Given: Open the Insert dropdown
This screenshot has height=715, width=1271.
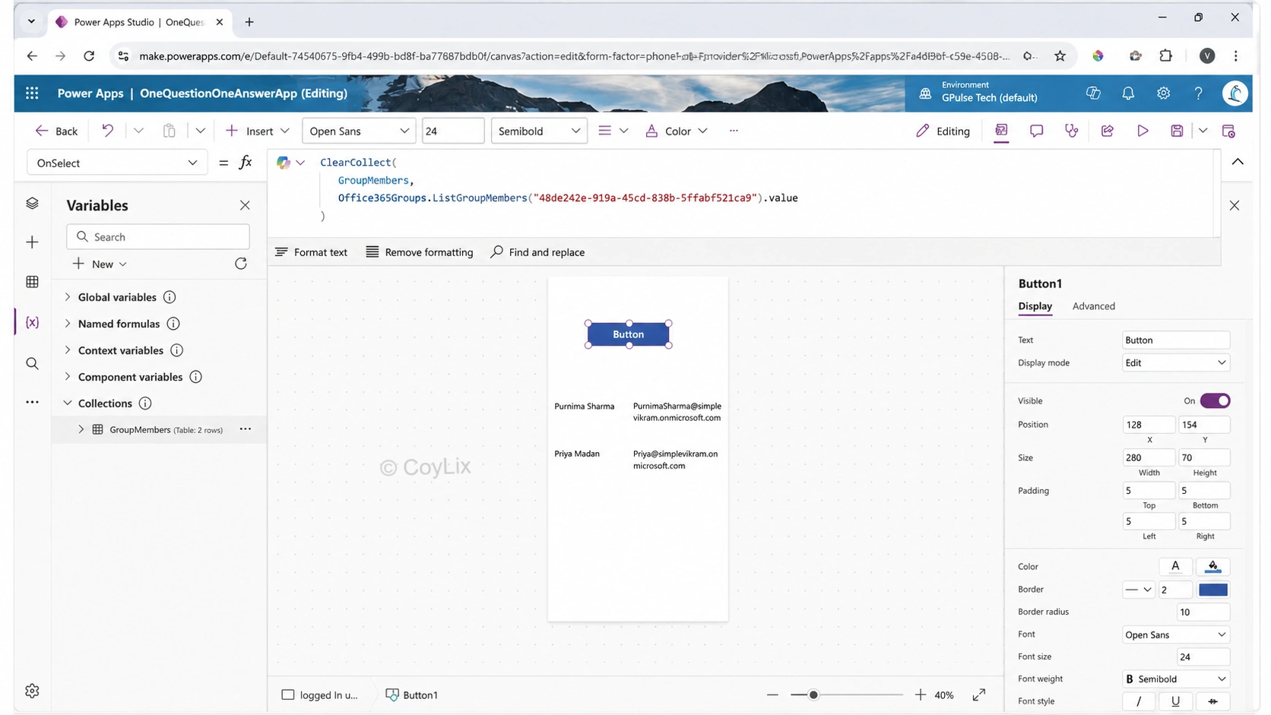Looking at the screenshot, I should point(258,131).
